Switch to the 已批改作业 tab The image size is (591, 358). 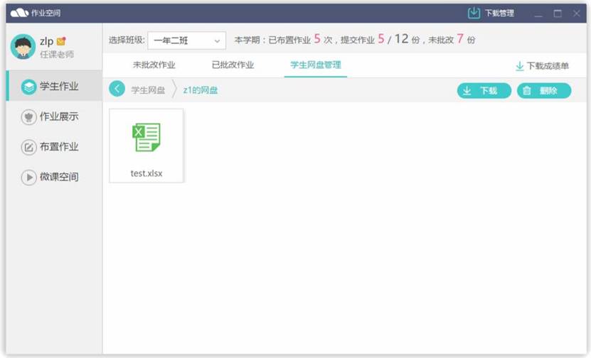pyautogui.click(x=233, y=65)
